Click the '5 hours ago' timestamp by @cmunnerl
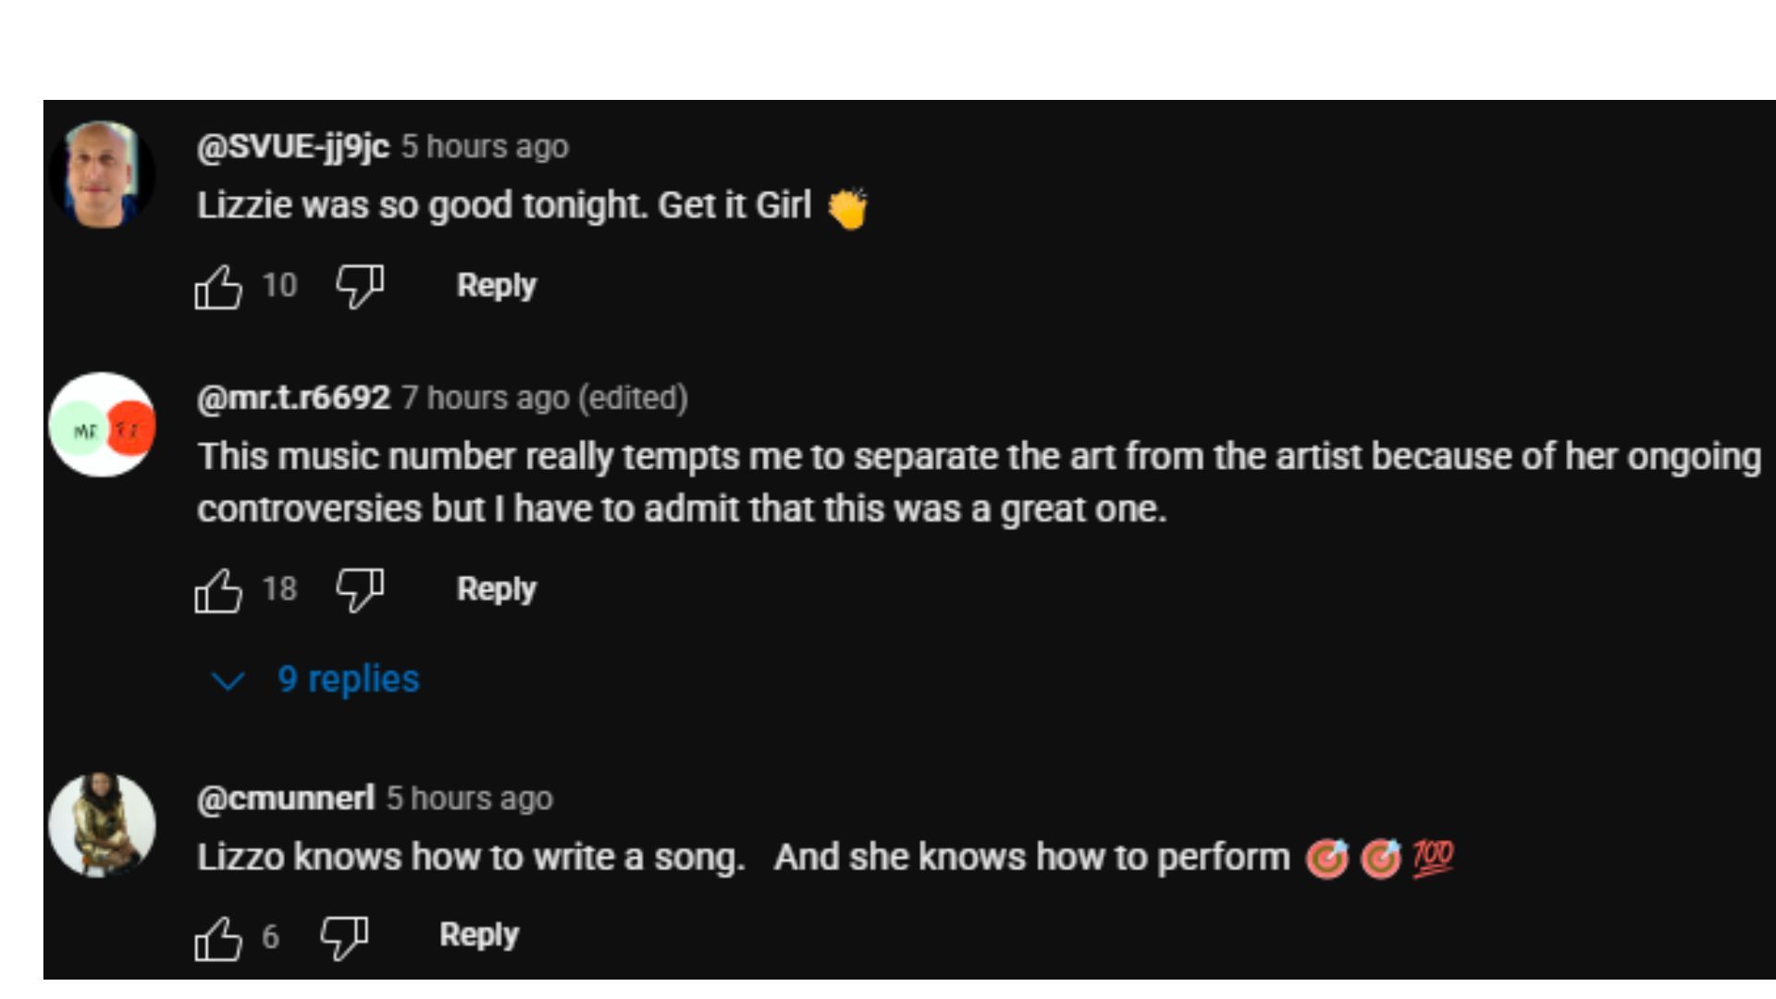The height and width of the screenshot is (999, 1776). (x=469, y=797)
